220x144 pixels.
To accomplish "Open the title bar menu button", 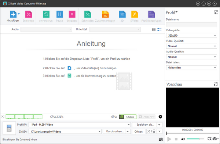I will click(x=198, y=4).
